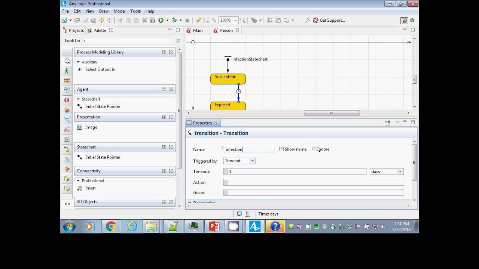479x269 pixels.
Task: Clear the Look for search field icon
Action: click(x=178, y=40)
